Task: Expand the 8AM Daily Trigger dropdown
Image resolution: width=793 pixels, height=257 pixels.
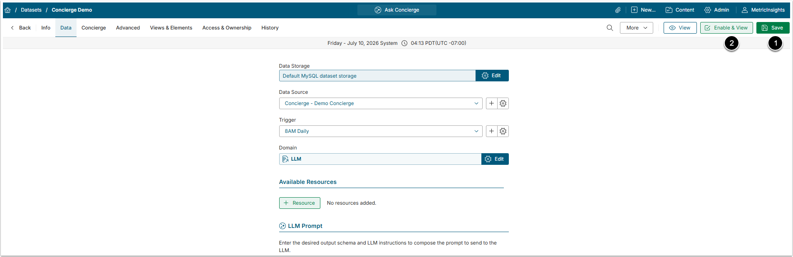Action: pyautogui.click(x=381, y=131)
